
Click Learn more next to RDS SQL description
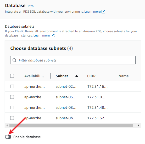92,12
